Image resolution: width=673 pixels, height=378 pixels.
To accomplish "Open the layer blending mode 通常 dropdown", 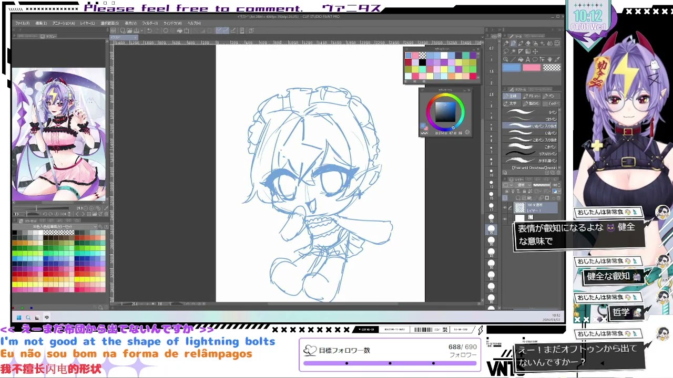I will tap(523, 185).
